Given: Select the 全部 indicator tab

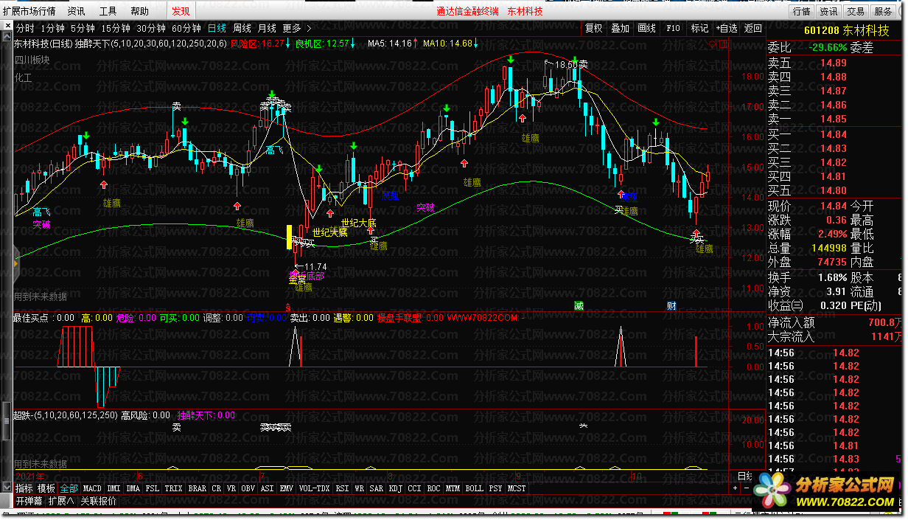Looking at the screenshot, I should pos(69,488).
